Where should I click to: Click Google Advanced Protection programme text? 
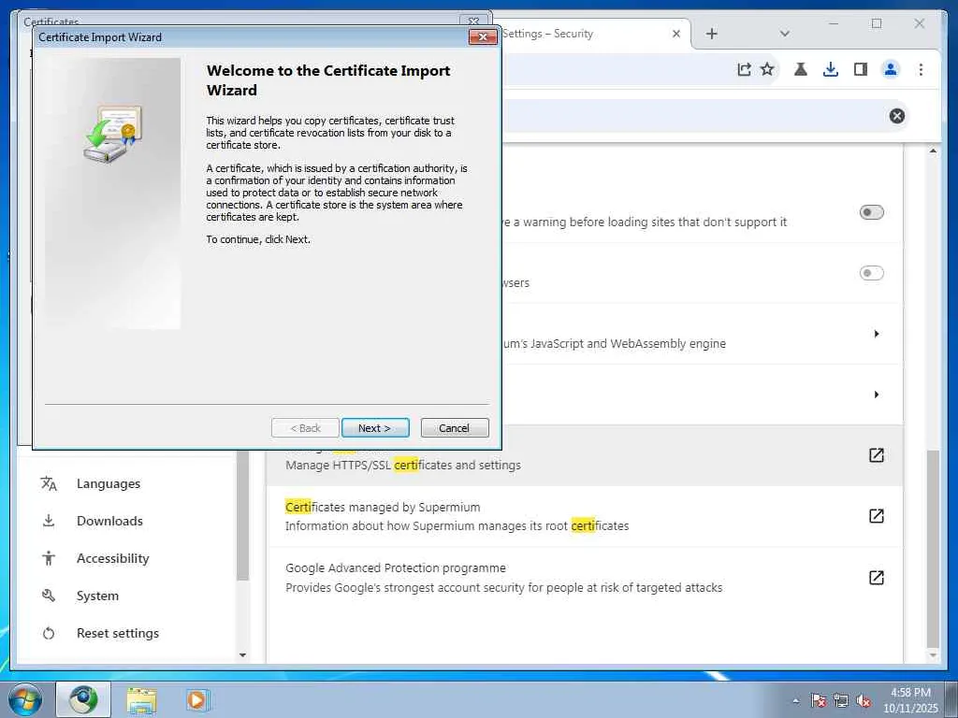(396, 567)
